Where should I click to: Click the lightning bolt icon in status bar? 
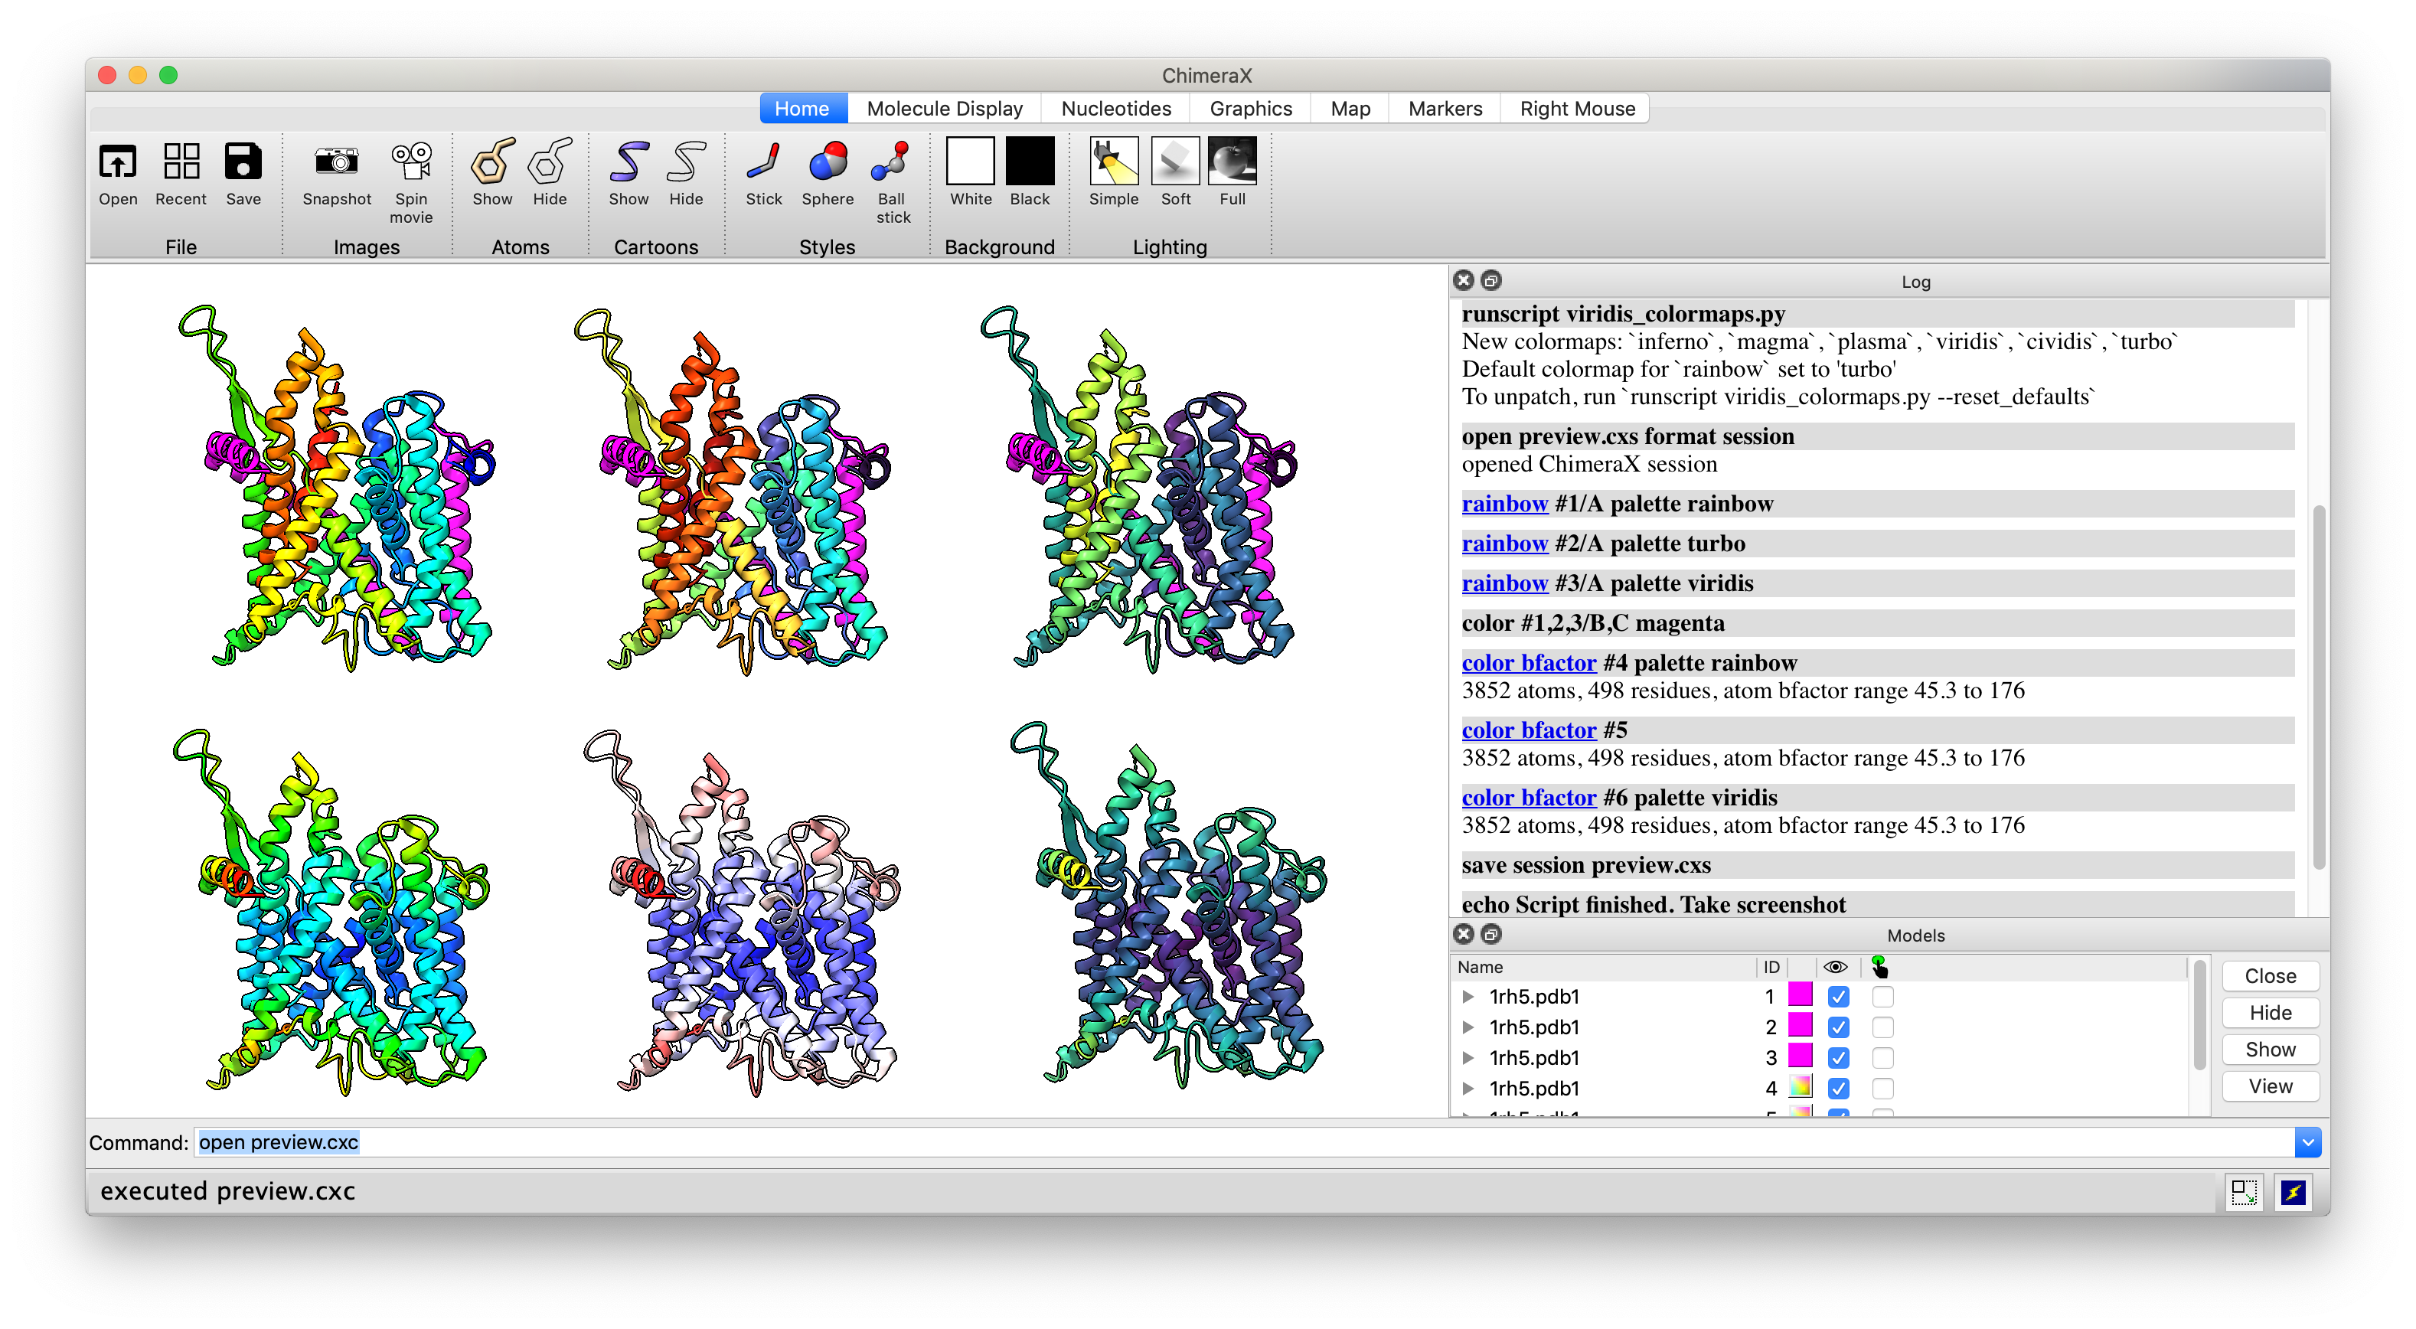[x=2294, y=1192]
